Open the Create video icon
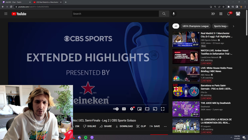This screenshot has height=140, width=248. (x=213, y=14)
